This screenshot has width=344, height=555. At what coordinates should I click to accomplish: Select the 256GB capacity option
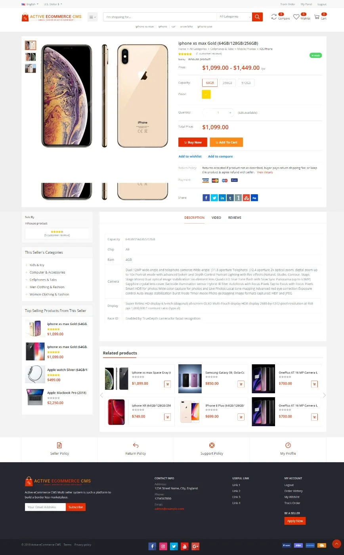coord(227,83)
